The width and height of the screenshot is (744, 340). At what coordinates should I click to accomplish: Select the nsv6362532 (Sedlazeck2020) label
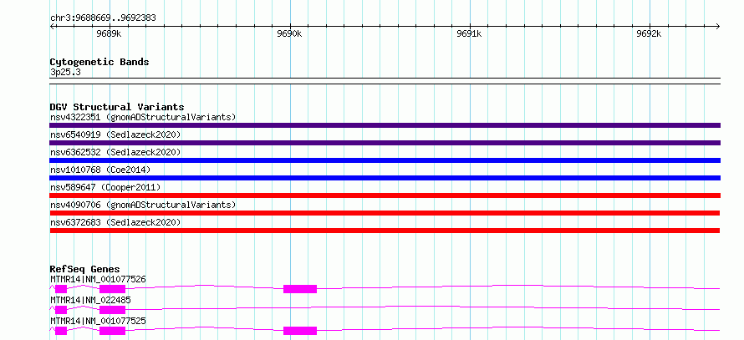click(115, 152)
